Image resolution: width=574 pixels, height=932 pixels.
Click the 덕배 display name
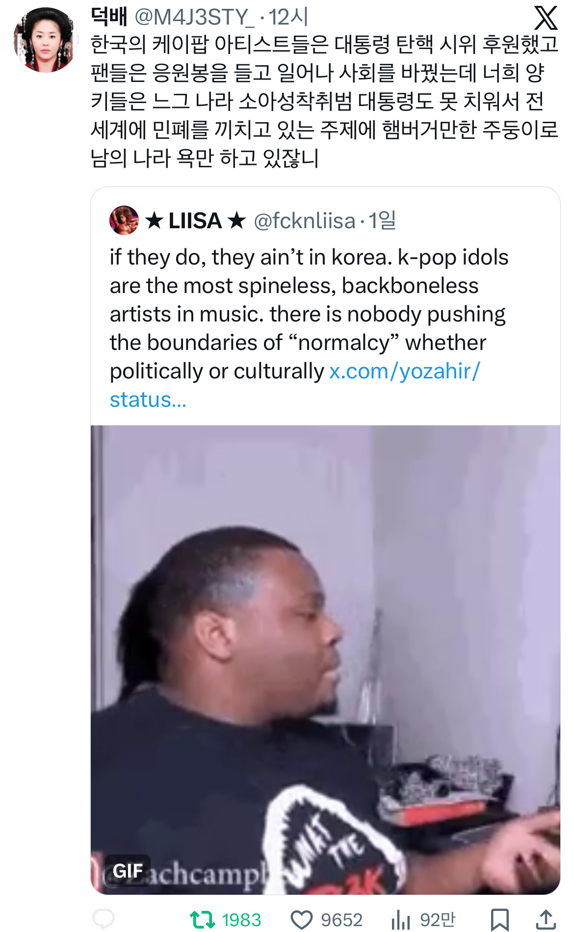pyautogui.click(x=109, y=17)
